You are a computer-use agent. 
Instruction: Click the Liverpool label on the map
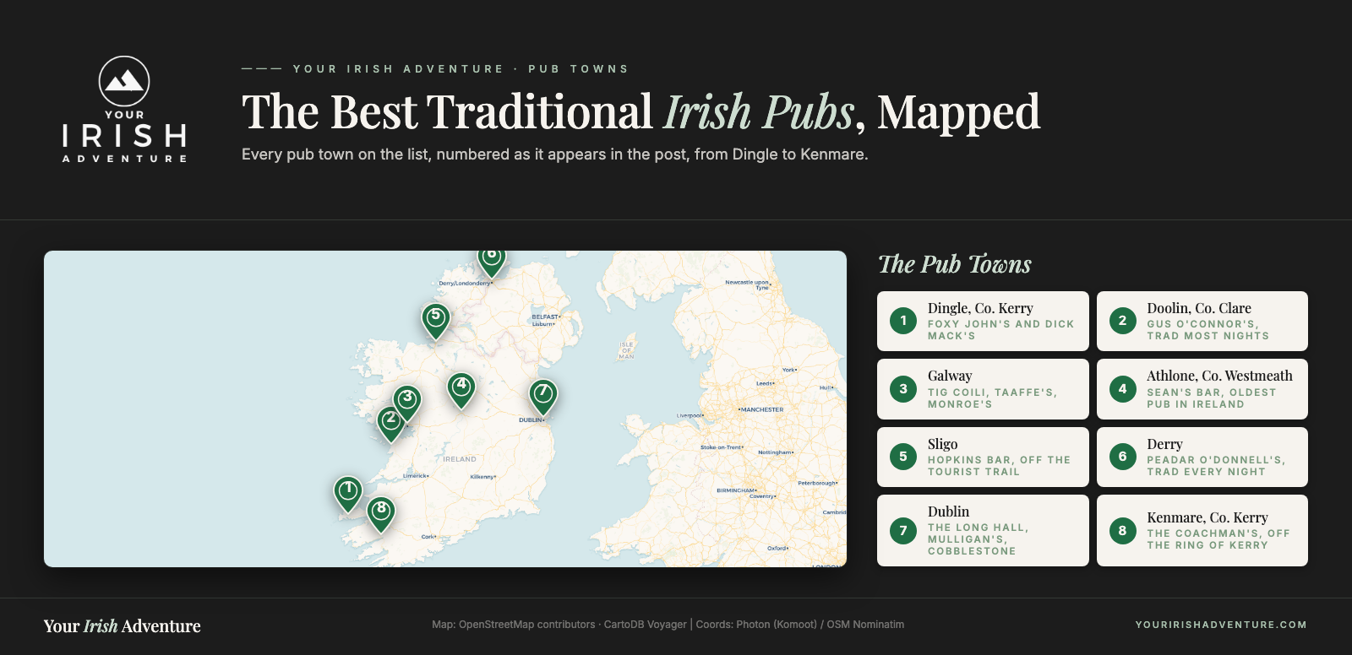pos(690,415)
